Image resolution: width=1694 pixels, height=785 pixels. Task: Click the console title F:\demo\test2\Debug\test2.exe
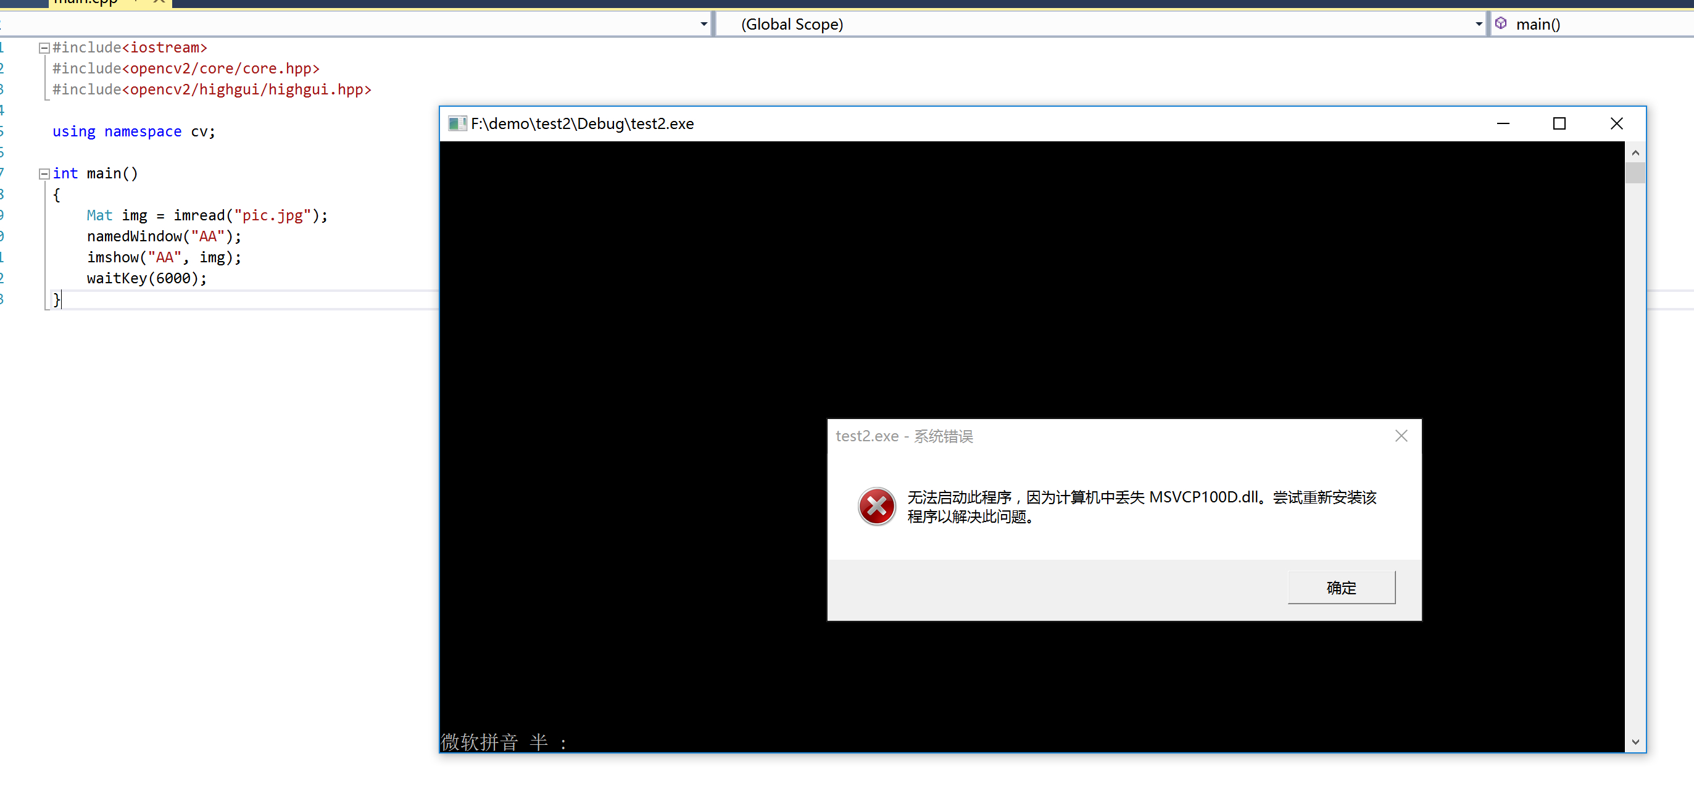click(582, 123)
